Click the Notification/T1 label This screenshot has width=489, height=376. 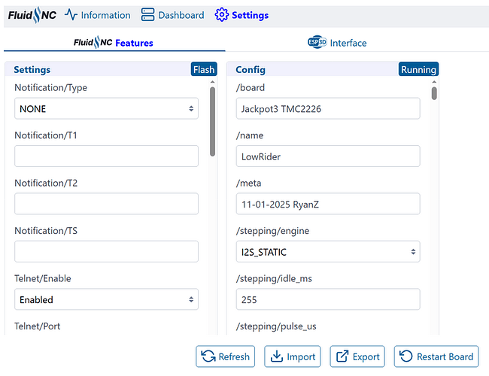click(46, 135)
